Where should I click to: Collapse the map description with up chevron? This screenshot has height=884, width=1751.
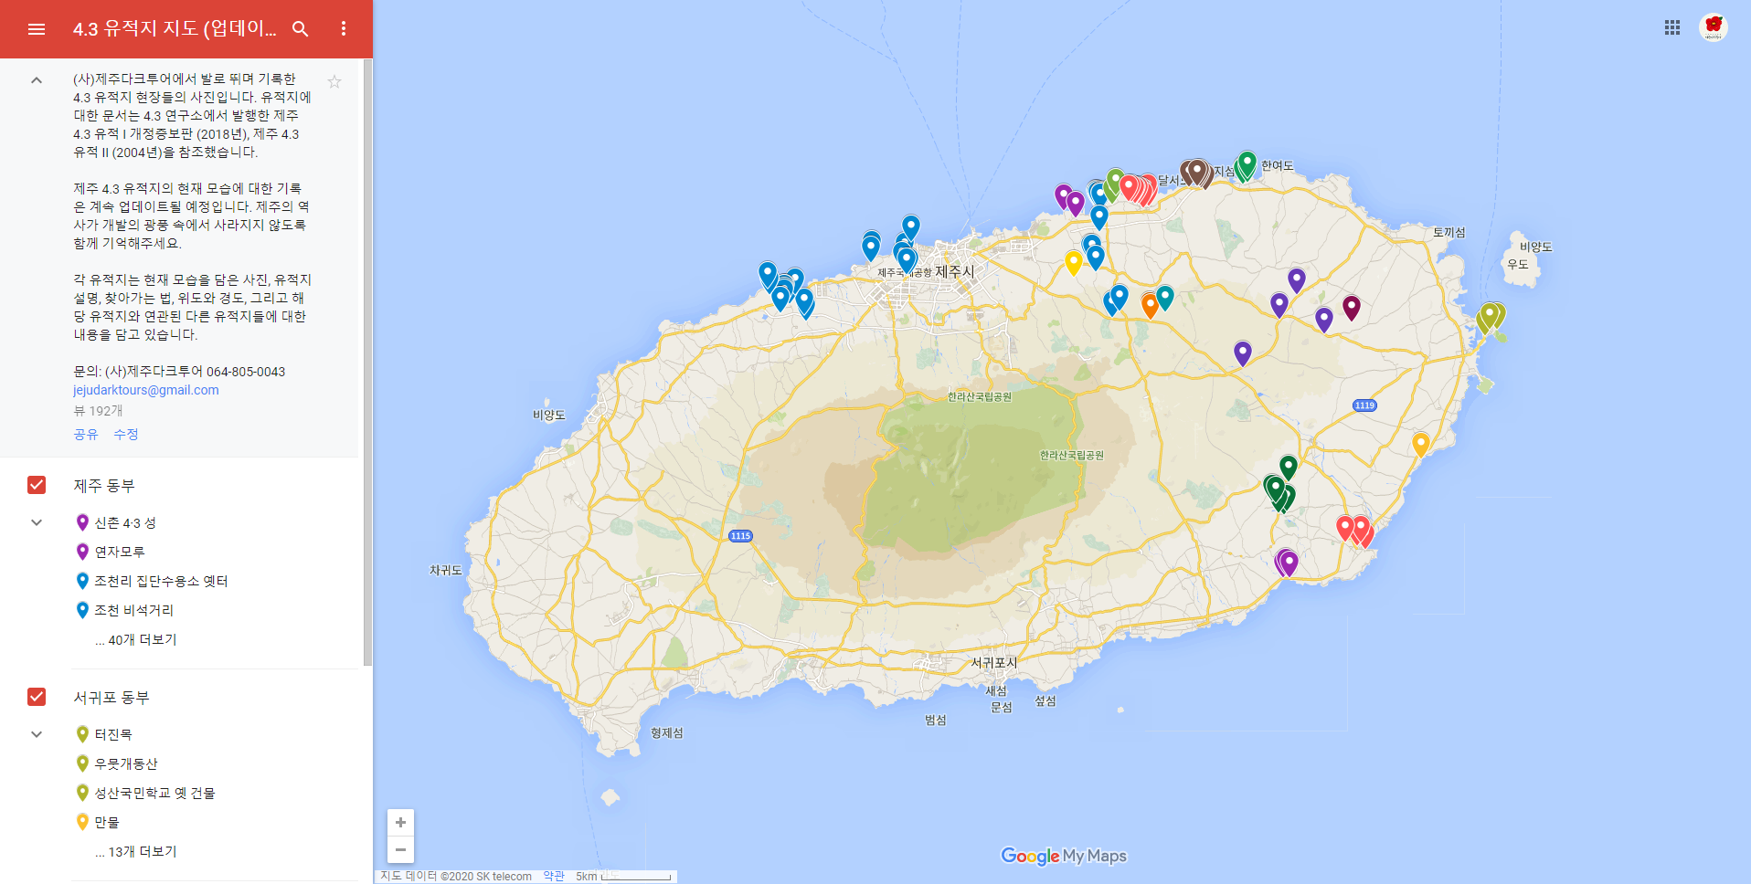[37, 80]
